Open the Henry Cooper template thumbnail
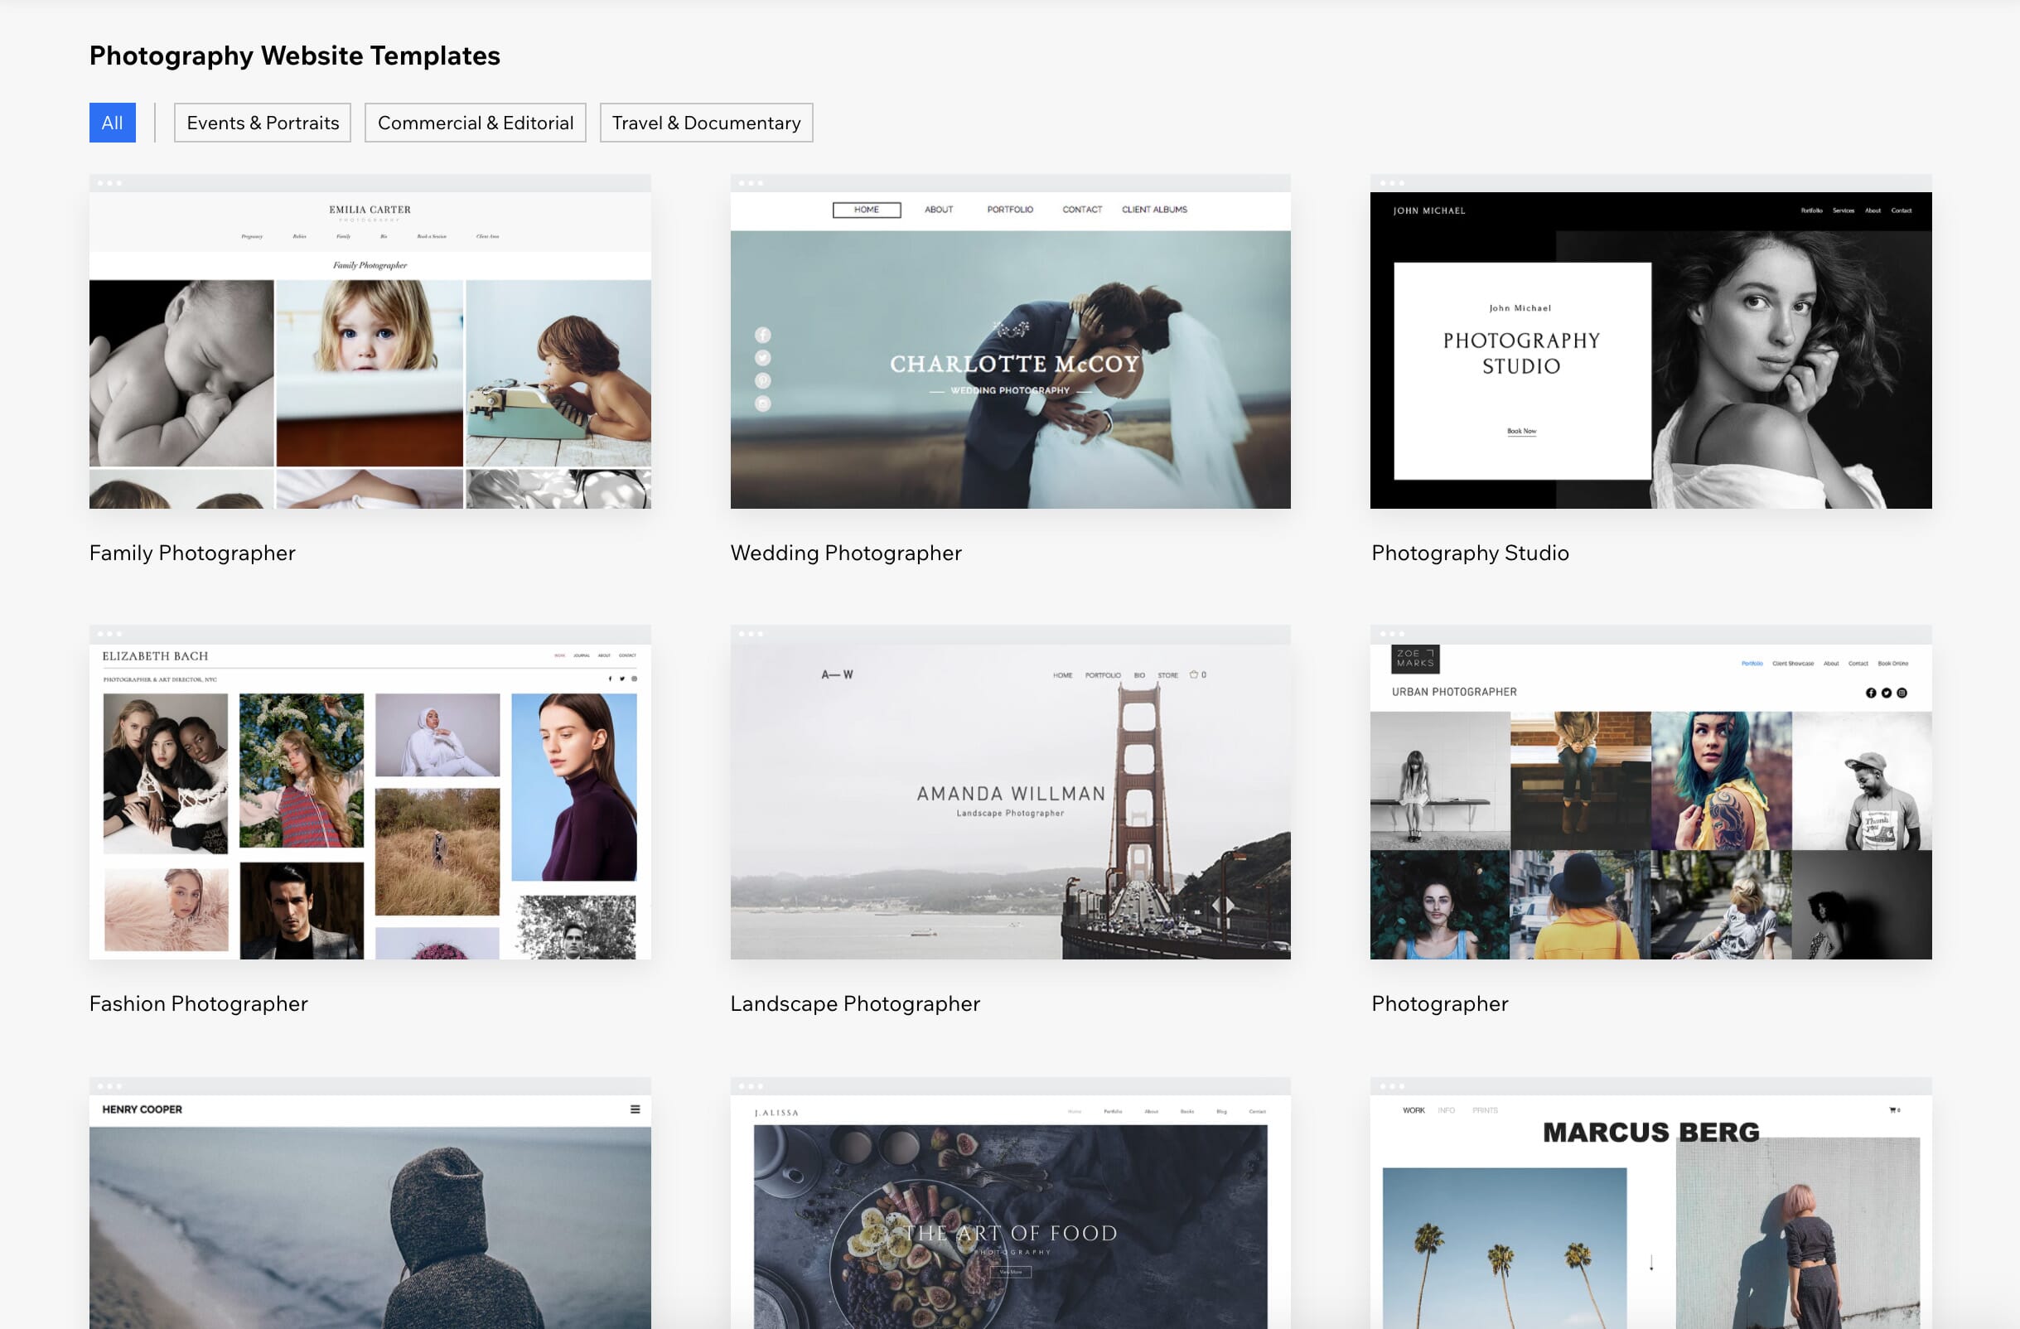The width and height of the screenshot is (2020, 1329). [370, 1203]
